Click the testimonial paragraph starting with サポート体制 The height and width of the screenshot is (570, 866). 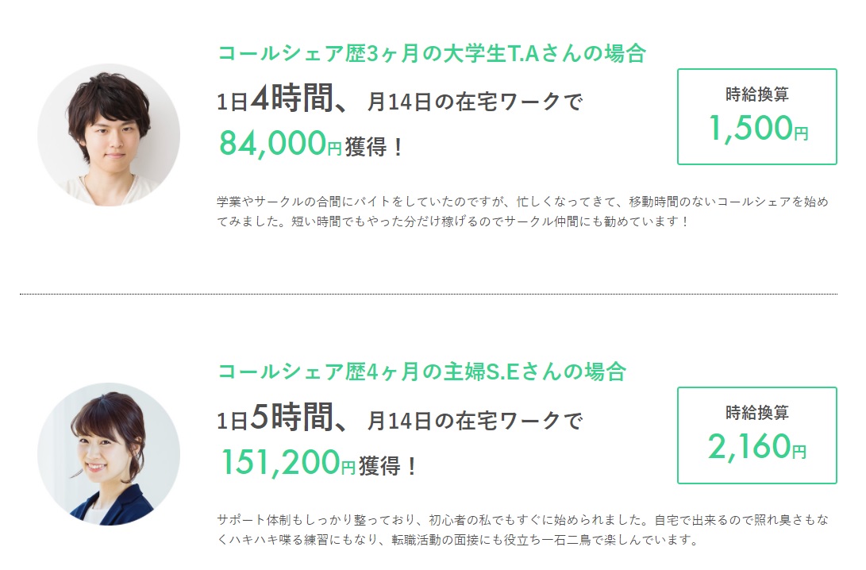[x=522, y=530]
